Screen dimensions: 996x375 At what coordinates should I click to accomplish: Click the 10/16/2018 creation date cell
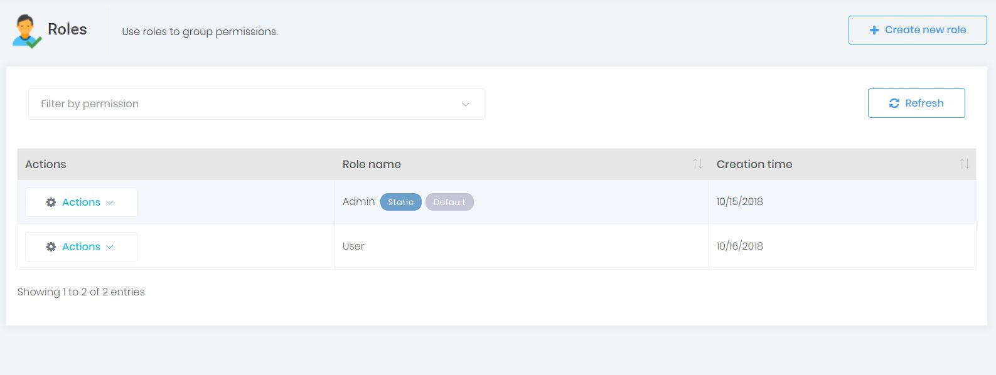tap(739, 246)
